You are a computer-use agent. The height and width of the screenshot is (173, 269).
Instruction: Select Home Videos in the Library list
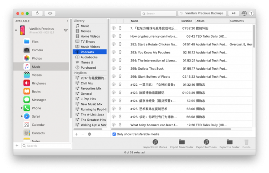pos(90,36)
